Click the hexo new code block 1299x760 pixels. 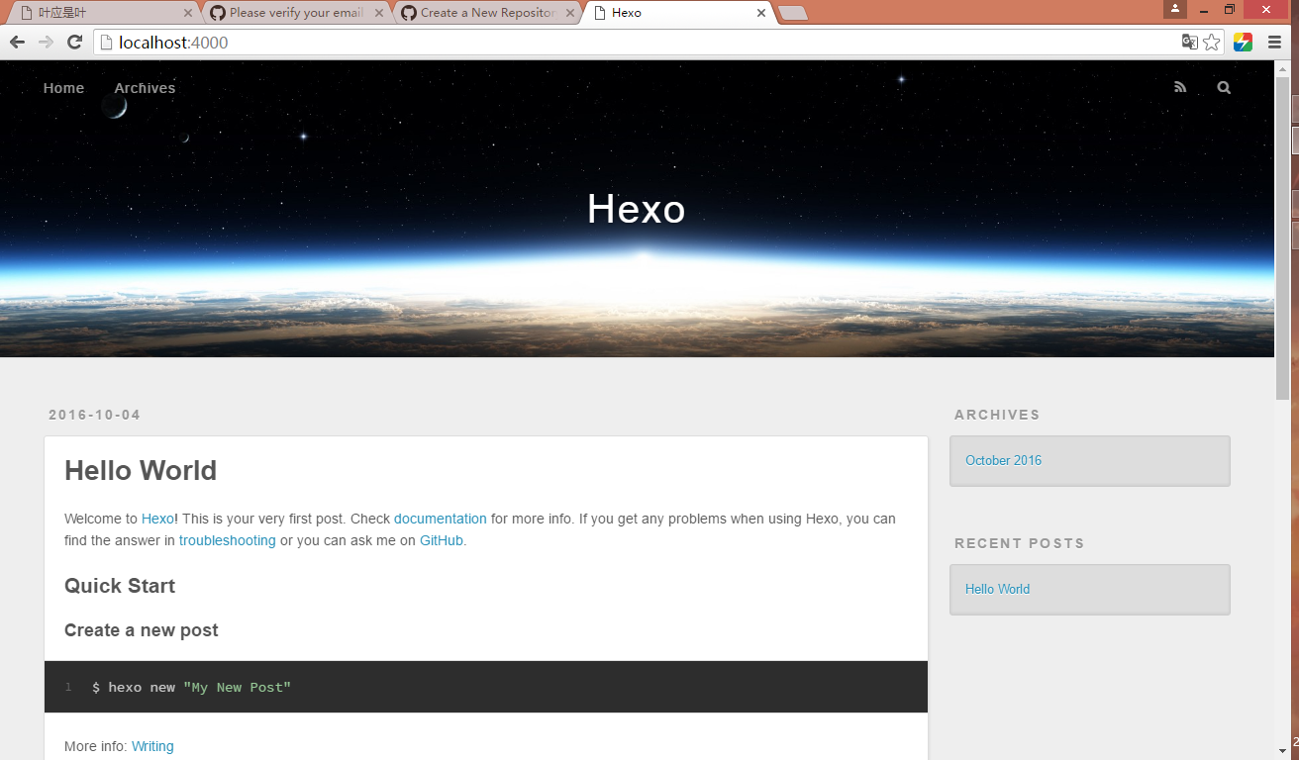click(x=486, y=687)
